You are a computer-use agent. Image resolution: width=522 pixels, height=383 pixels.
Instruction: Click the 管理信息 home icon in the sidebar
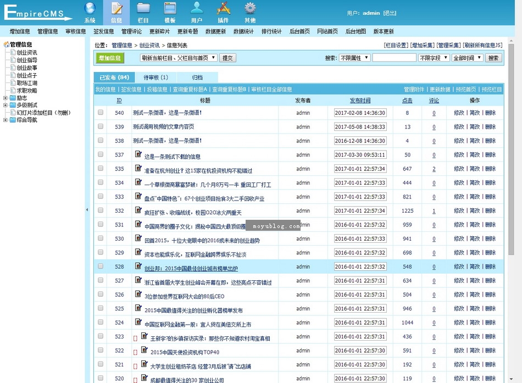(x=7, y=45)
